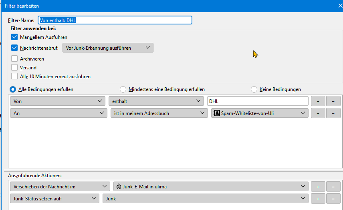
Task: Enable Alle 10 Minuten erneut ausführen
Action: tap(15, 77)
